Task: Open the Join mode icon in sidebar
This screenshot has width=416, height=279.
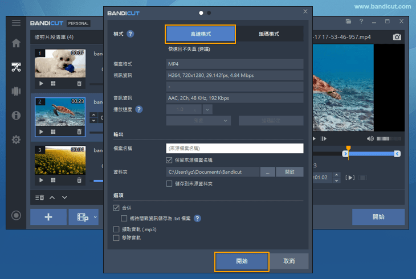Action: pos(16,91)
